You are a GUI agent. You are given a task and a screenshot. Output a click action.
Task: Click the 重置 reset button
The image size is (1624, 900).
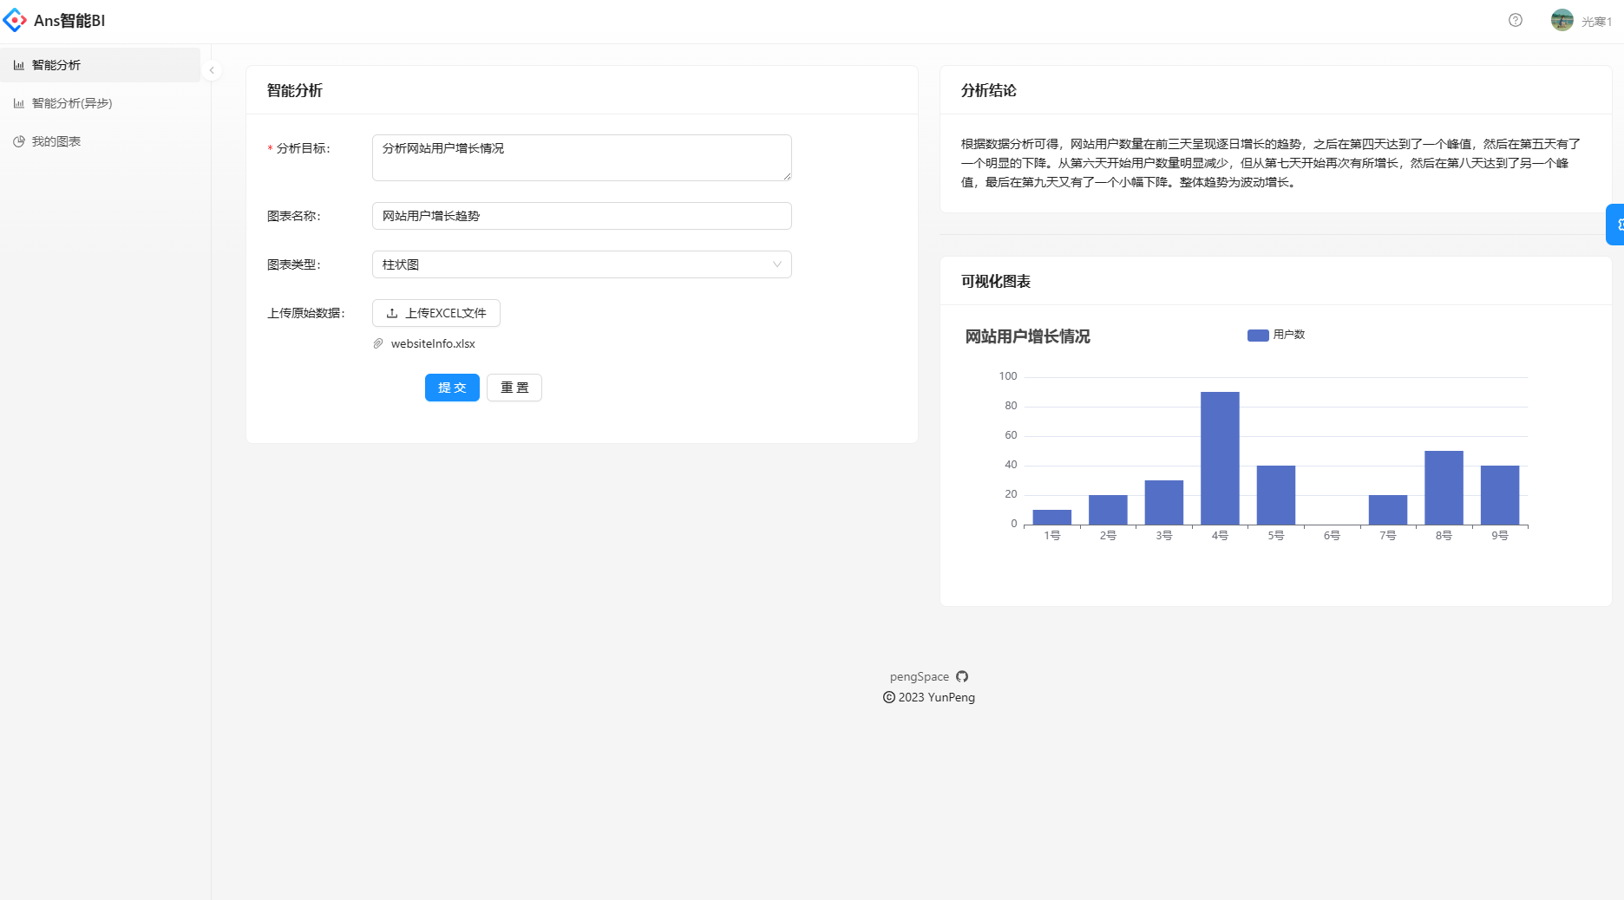[514, 388]
